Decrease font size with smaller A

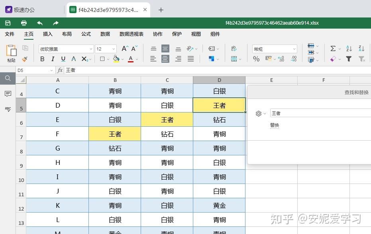pyautogui.click(x=134, y=48)
